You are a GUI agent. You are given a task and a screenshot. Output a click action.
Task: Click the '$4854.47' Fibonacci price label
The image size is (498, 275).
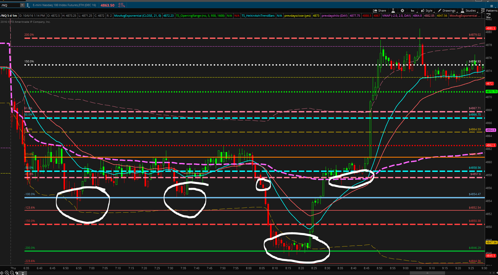click(475, 194)
